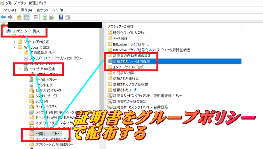The width and height of the screenshot is (263, 149).
Task: Select 公開キーのポリシー tree node
Action: coord(48,134)
